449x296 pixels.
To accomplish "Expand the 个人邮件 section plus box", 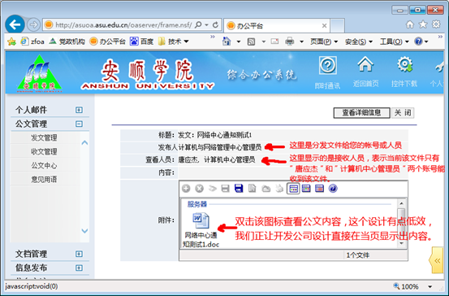I will [79, 110].
